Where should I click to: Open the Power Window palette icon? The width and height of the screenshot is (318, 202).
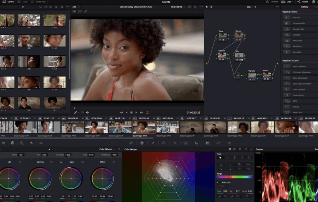164,143
